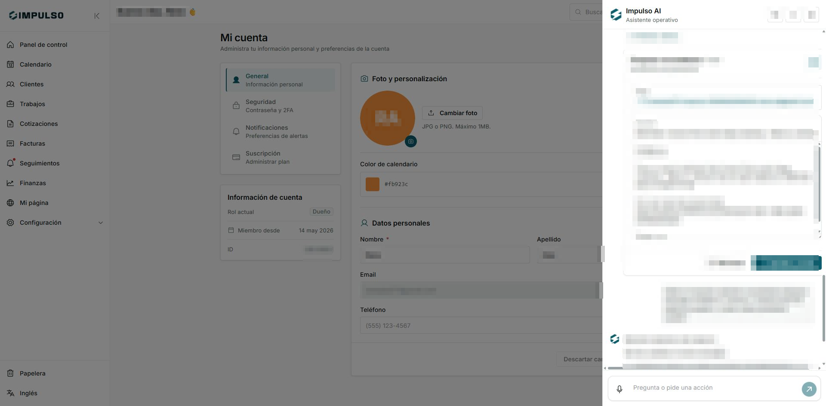Click the Foto y personalización camera icon
Screen dimensions: 826x406
tap(364, 79)
